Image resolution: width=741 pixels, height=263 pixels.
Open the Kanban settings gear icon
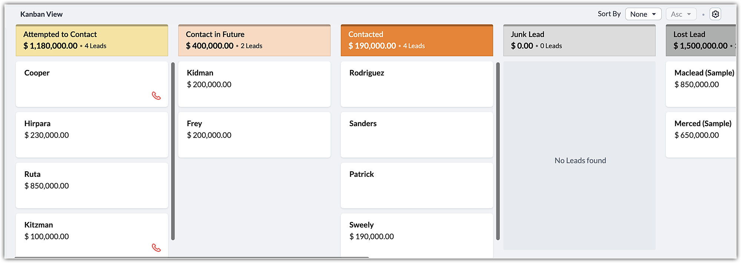(715, 14)
